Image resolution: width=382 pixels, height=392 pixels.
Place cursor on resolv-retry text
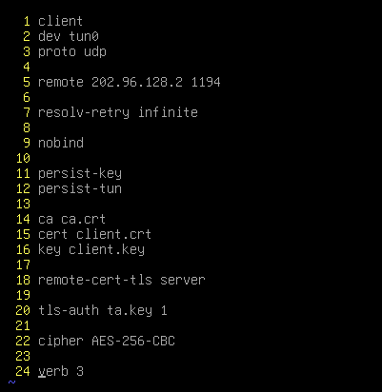tap(84, 113)
